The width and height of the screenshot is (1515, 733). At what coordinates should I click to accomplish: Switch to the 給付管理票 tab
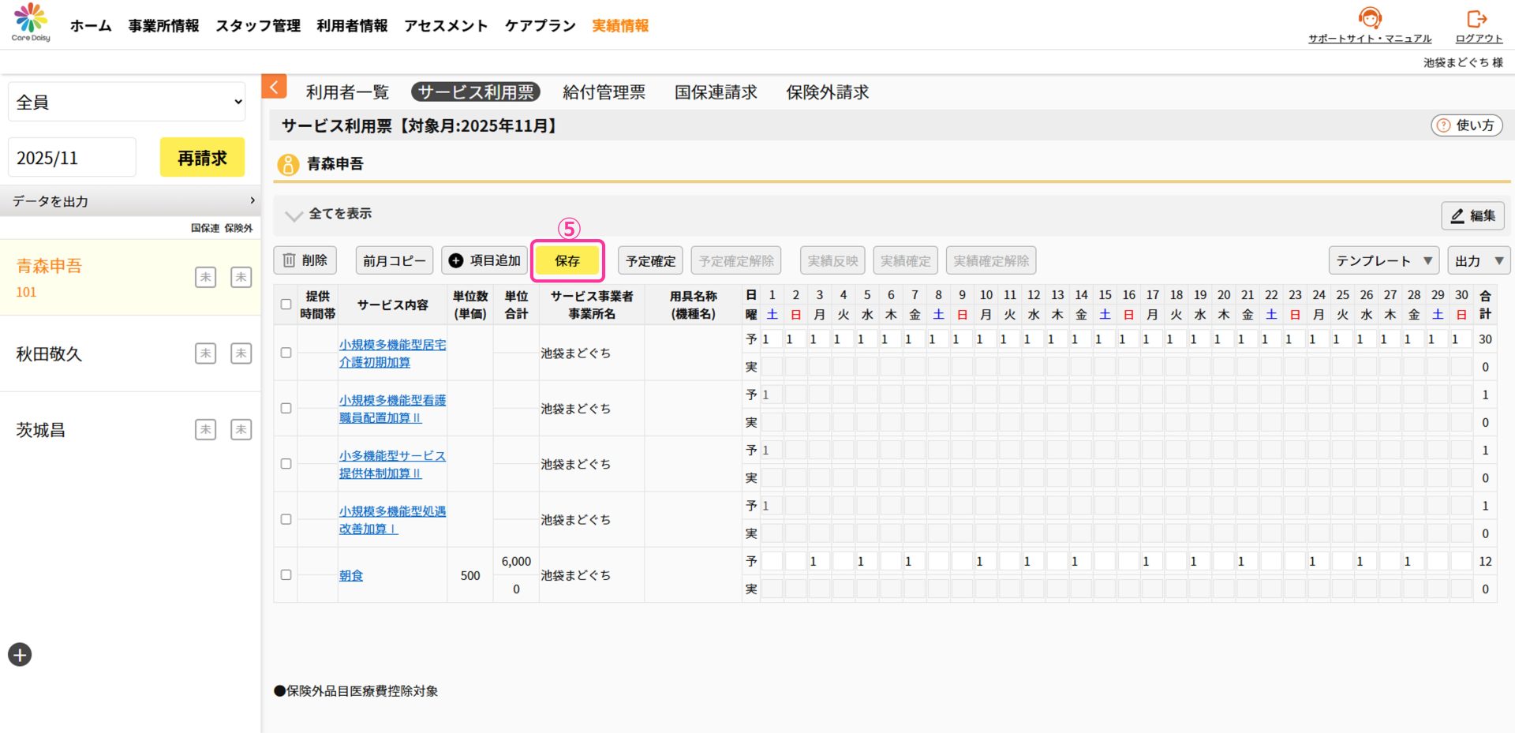pos(604,92)
